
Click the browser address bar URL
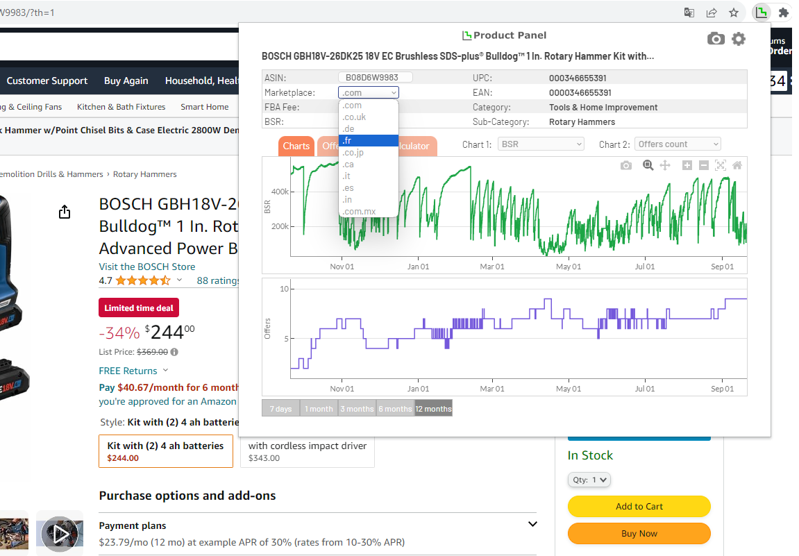click(27, 12)
